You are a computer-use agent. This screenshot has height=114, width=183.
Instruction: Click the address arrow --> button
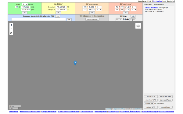pyautogui.click(x=58, y=16)
